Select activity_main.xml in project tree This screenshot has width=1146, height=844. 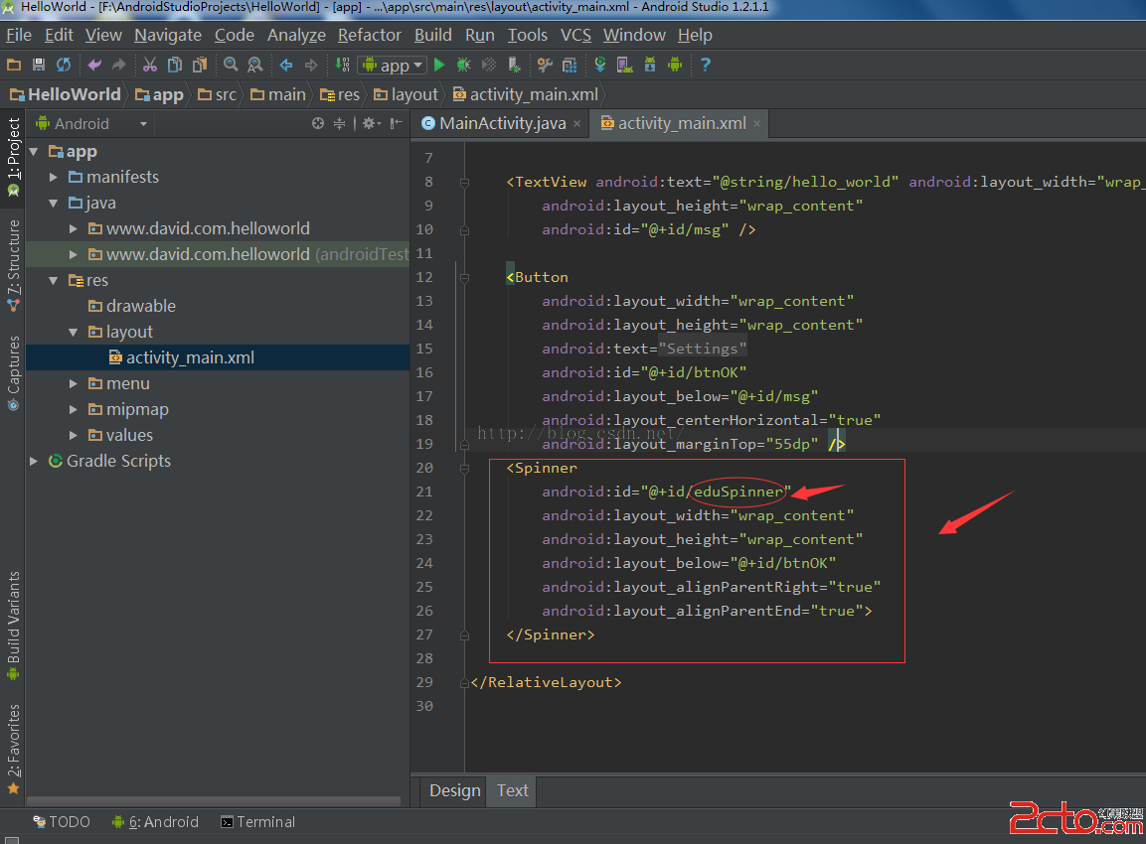pyautogui.click(x=190, y=357)
